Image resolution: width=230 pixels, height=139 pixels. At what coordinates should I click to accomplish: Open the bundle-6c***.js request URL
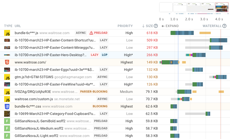[27, 33]
